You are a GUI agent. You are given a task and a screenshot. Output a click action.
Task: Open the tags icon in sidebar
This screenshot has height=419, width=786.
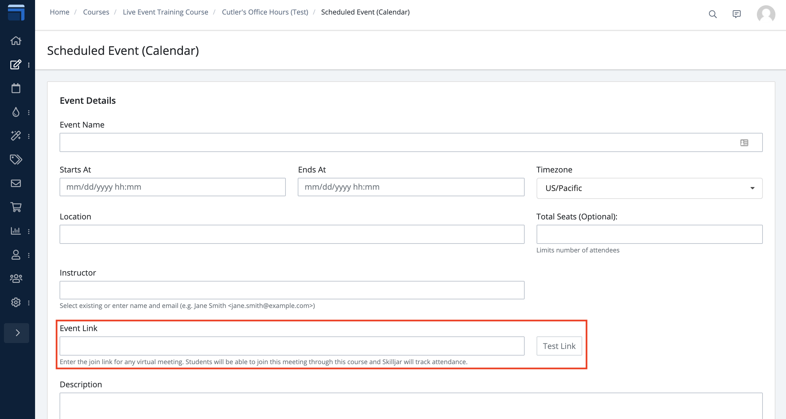coord(16,160)
